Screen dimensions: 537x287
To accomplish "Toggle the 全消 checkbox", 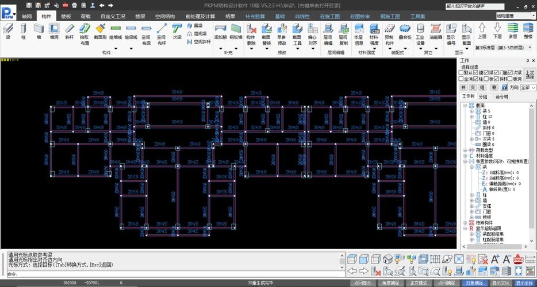I will (461, 79).
